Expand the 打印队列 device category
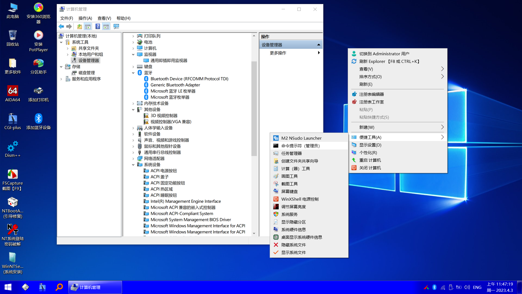 [133, 36]
